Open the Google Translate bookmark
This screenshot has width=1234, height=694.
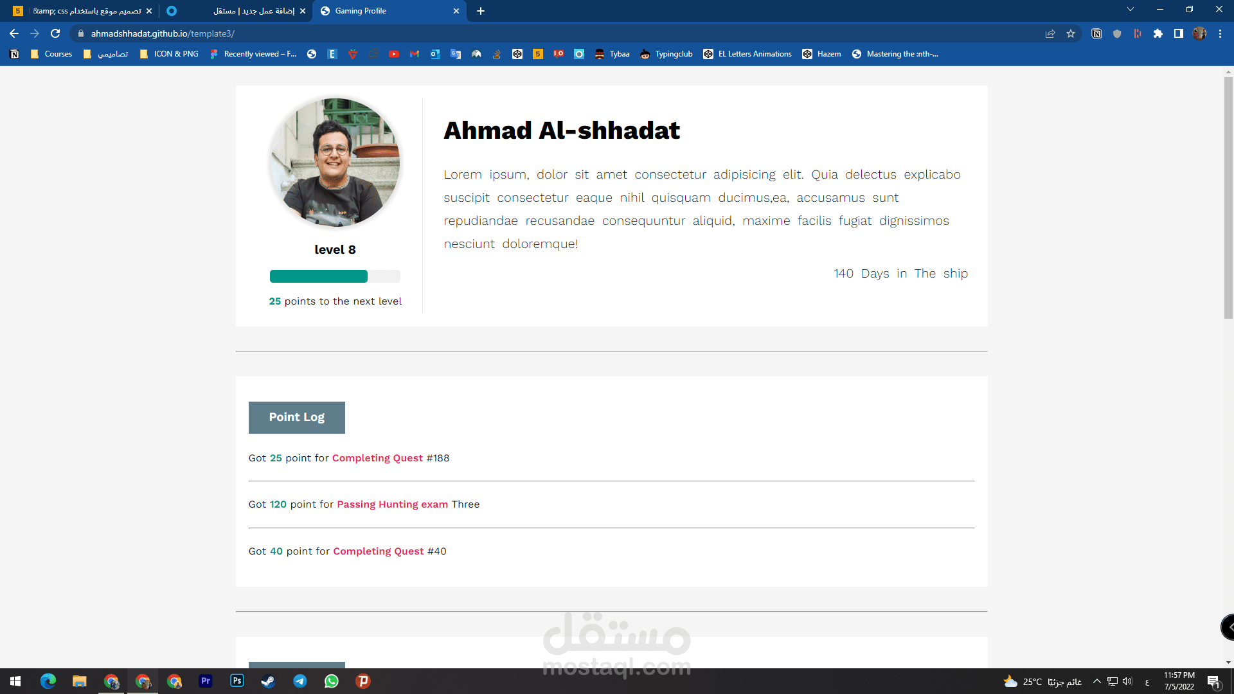click(456, 54)
